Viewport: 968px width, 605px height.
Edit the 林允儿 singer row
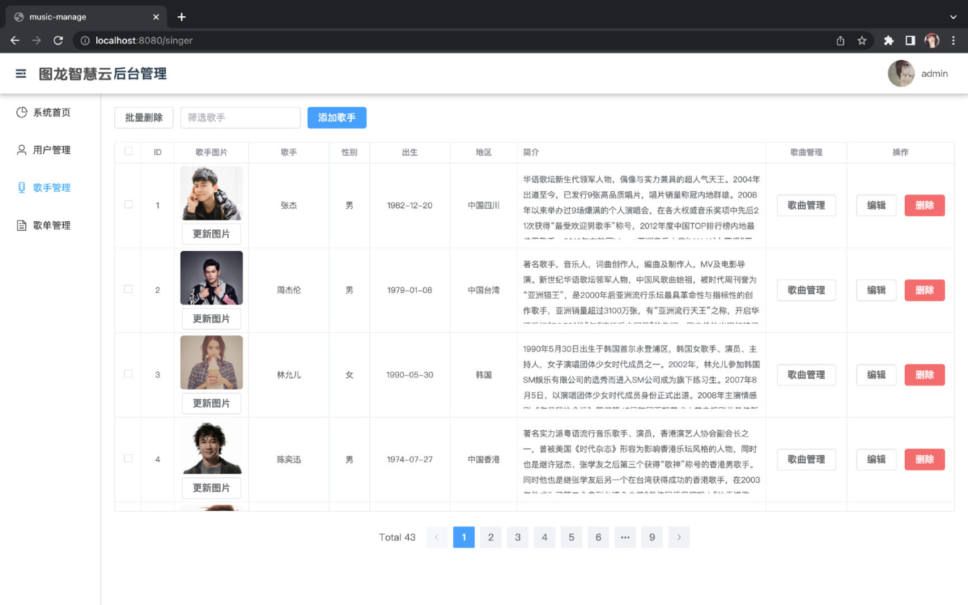pos(876,375)
